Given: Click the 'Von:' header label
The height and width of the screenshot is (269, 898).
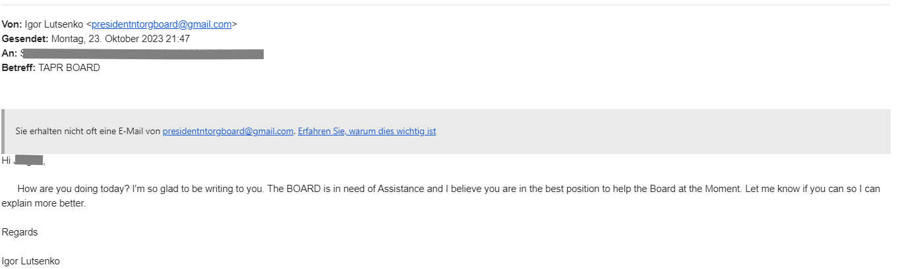Looking at the screenshot, I should (x=12, y=24).
